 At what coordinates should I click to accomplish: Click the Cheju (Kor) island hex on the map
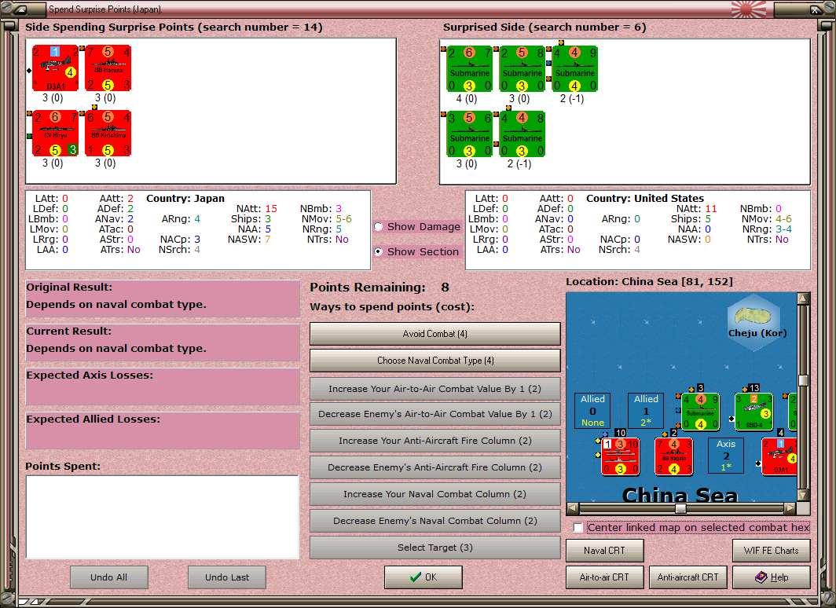coord(754,322)
